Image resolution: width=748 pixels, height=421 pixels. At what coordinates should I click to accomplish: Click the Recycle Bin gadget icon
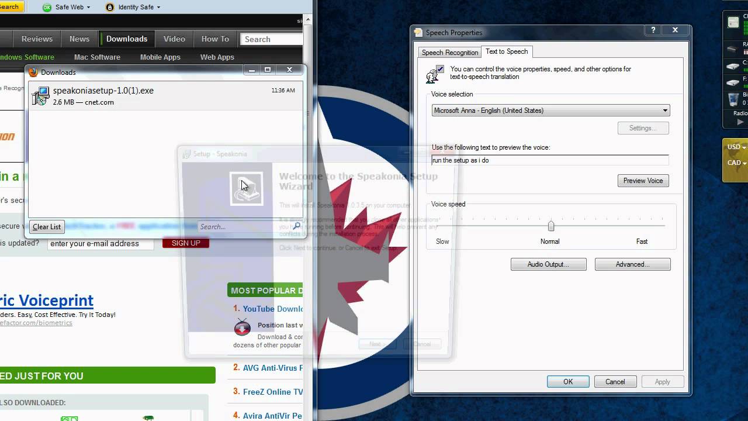point(733,99)
